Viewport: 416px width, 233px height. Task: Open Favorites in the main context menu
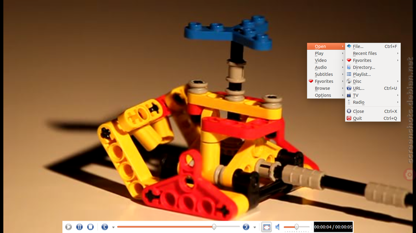click(326, 81)
